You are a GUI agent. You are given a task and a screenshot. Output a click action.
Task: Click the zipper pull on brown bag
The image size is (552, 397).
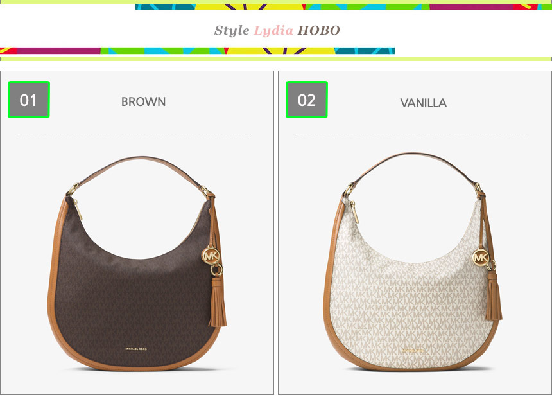78,209
